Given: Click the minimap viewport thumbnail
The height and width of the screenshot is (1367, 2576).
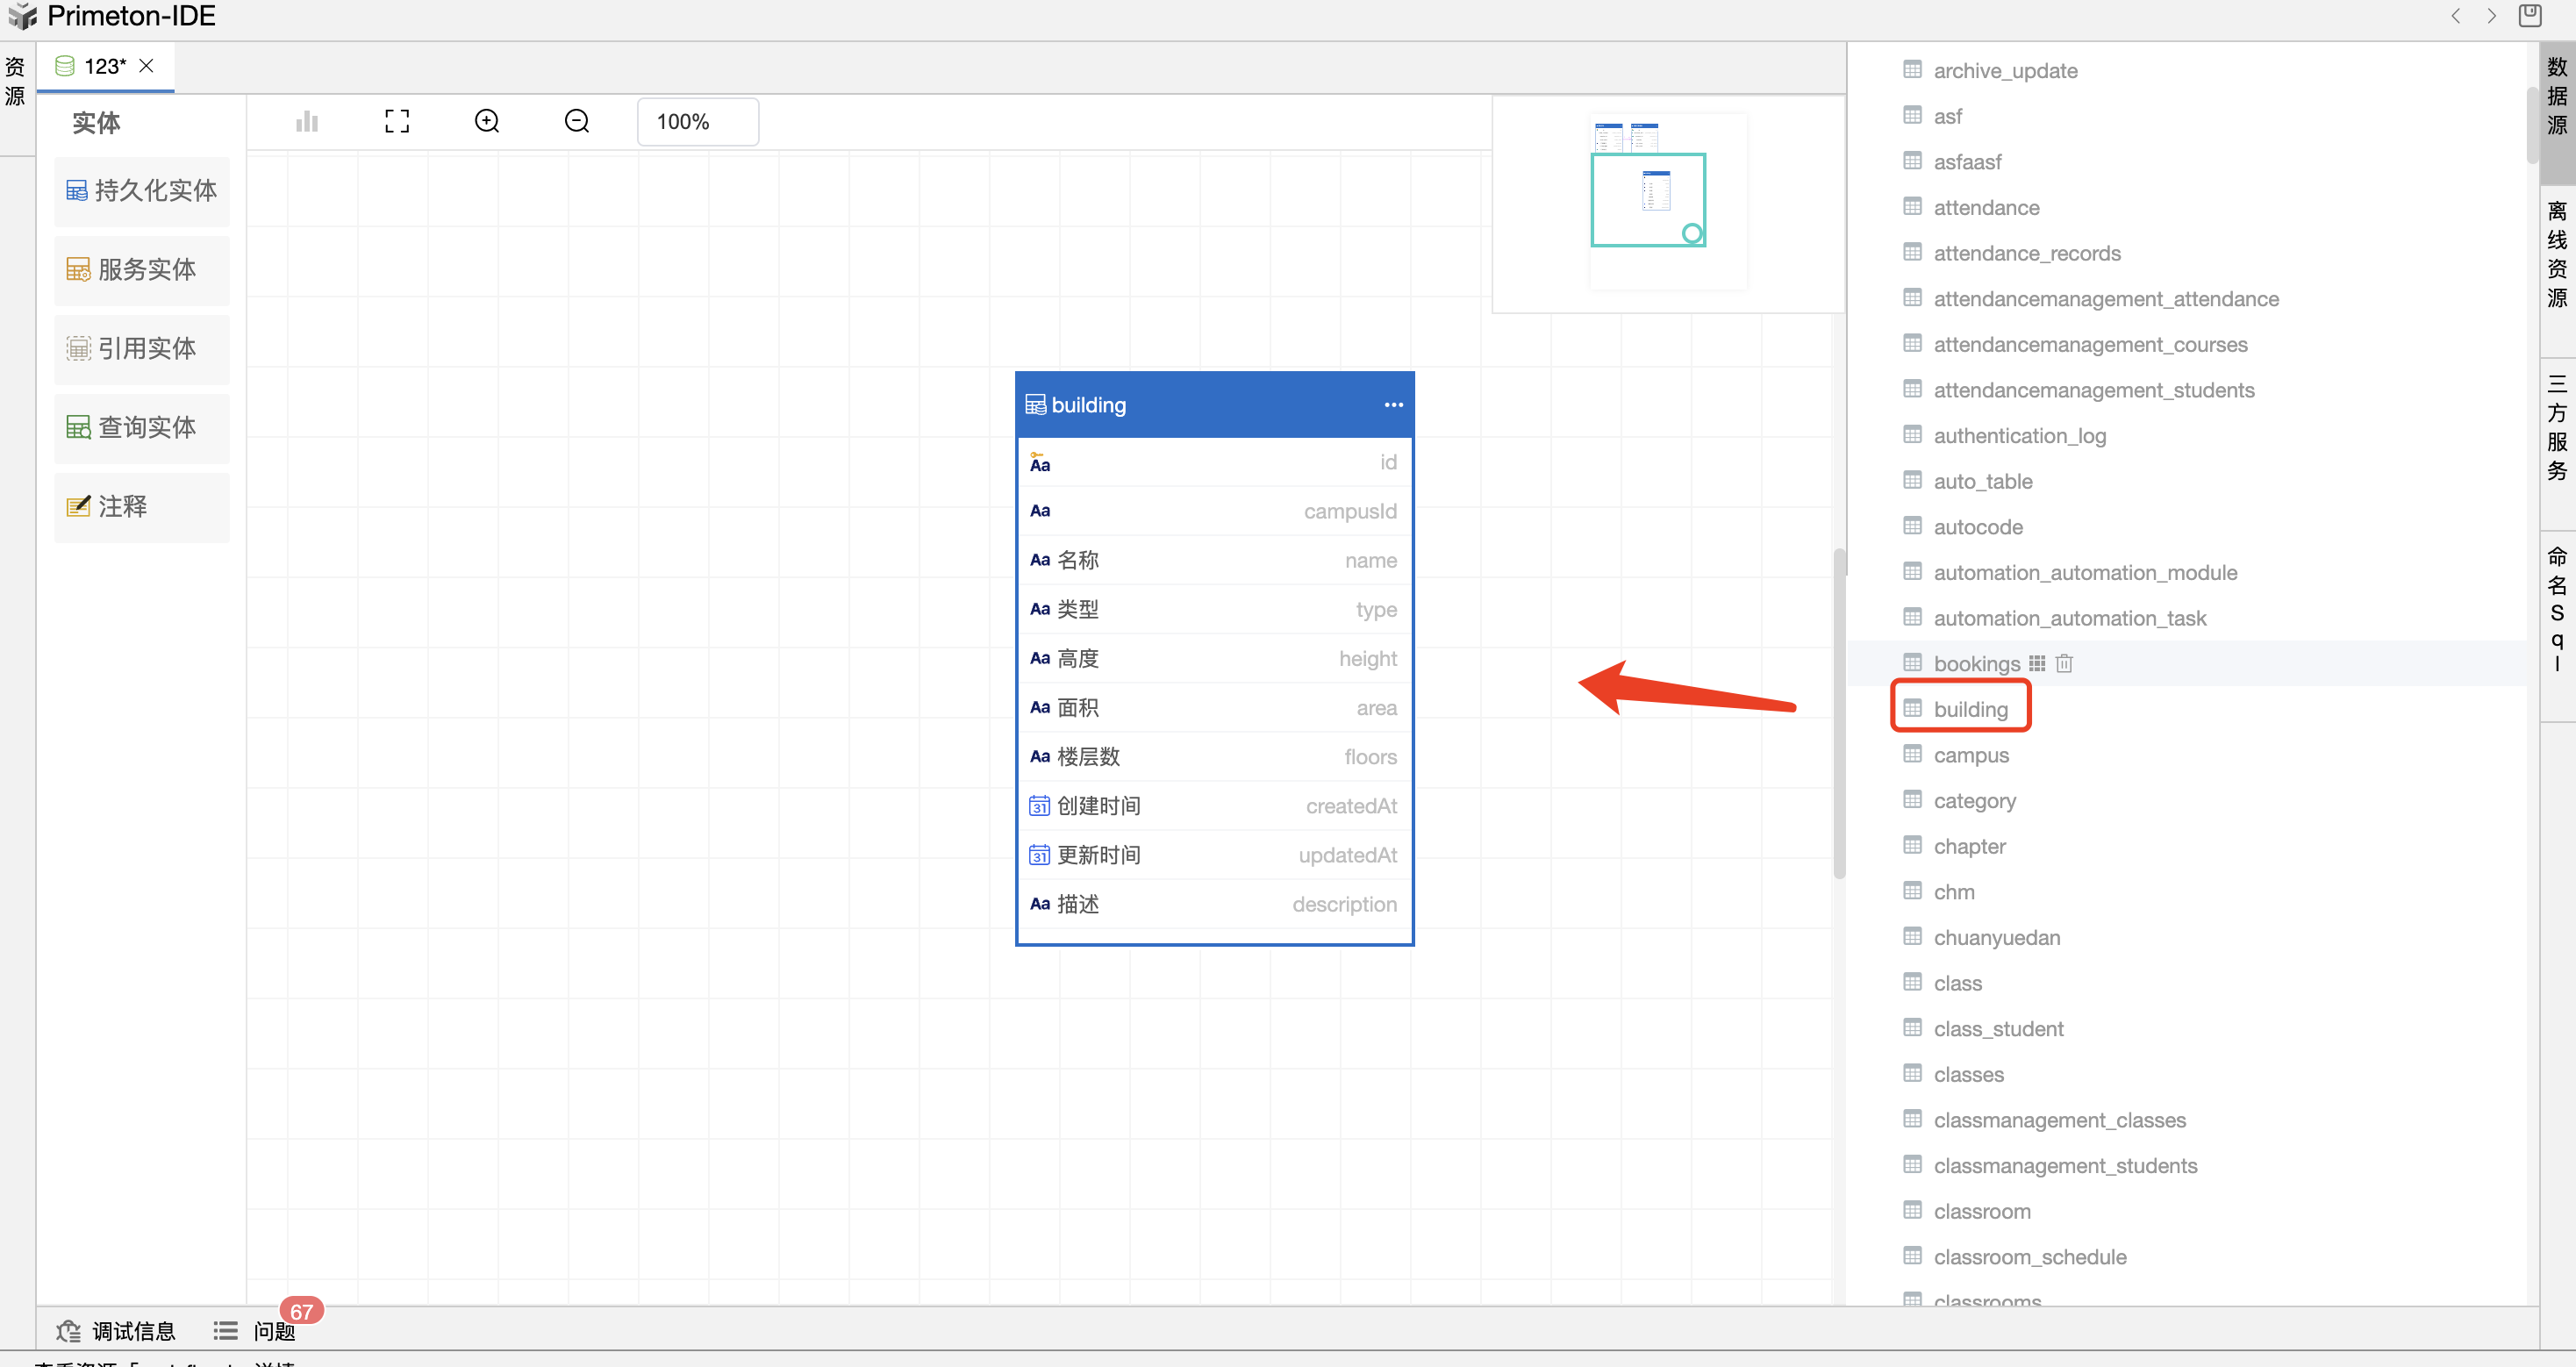Looking at the screenshot, I should (1647, 199).
